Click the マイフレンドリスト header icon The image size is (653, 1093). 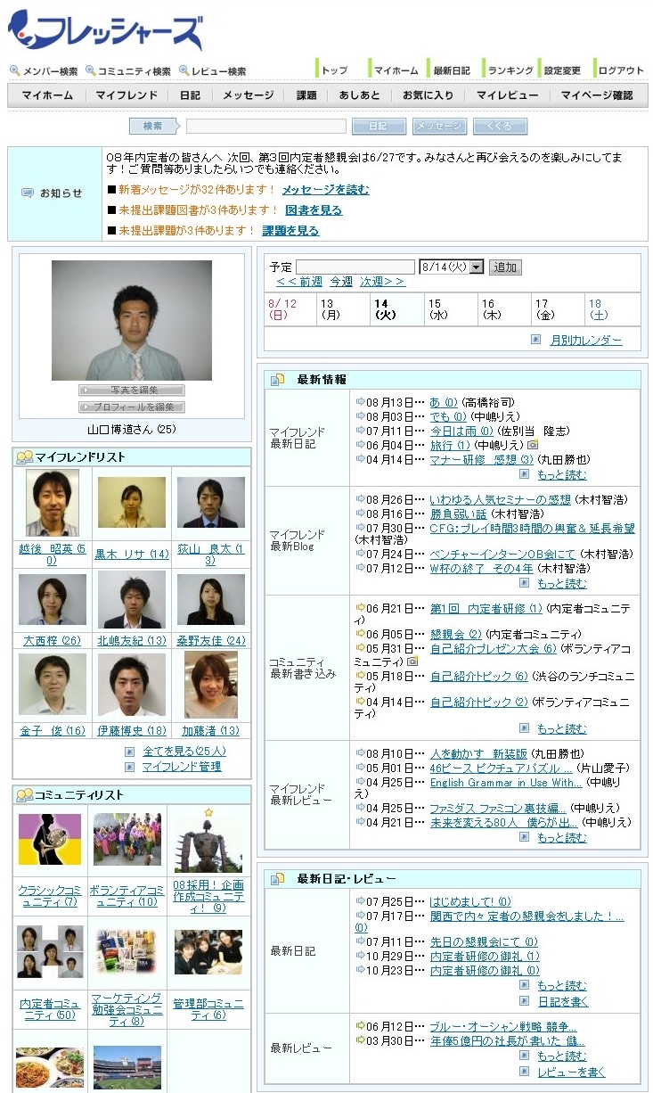coord(25,457)
